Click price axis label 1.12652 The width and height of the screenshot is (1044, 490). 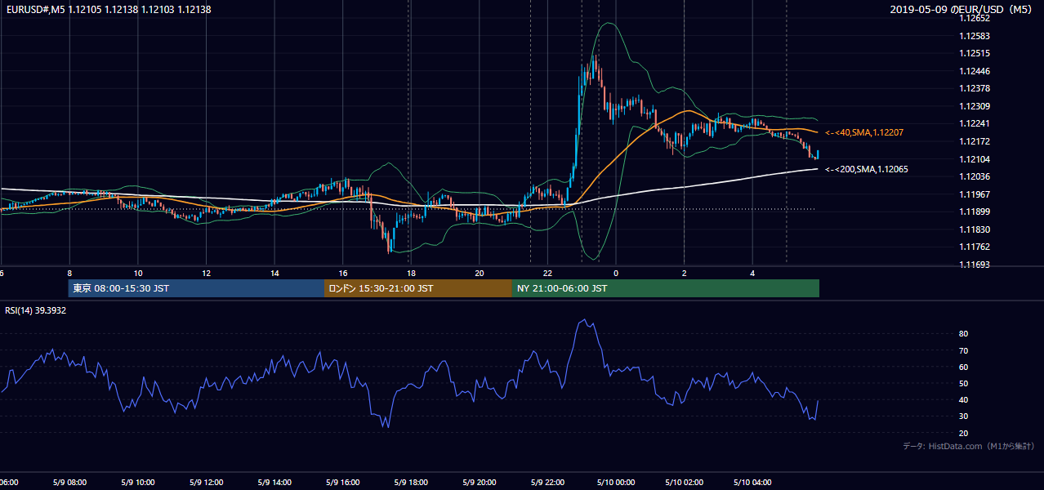coord(975,19)
